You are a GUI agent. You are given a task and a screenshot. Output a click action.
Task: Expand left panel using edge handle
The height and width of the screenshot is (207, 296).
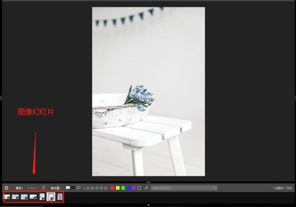[x=1, y=98]
